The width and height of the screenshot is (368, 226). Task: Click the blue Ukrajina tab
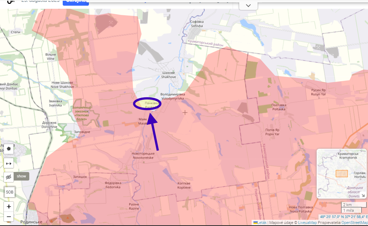click(x=76, y=2)
